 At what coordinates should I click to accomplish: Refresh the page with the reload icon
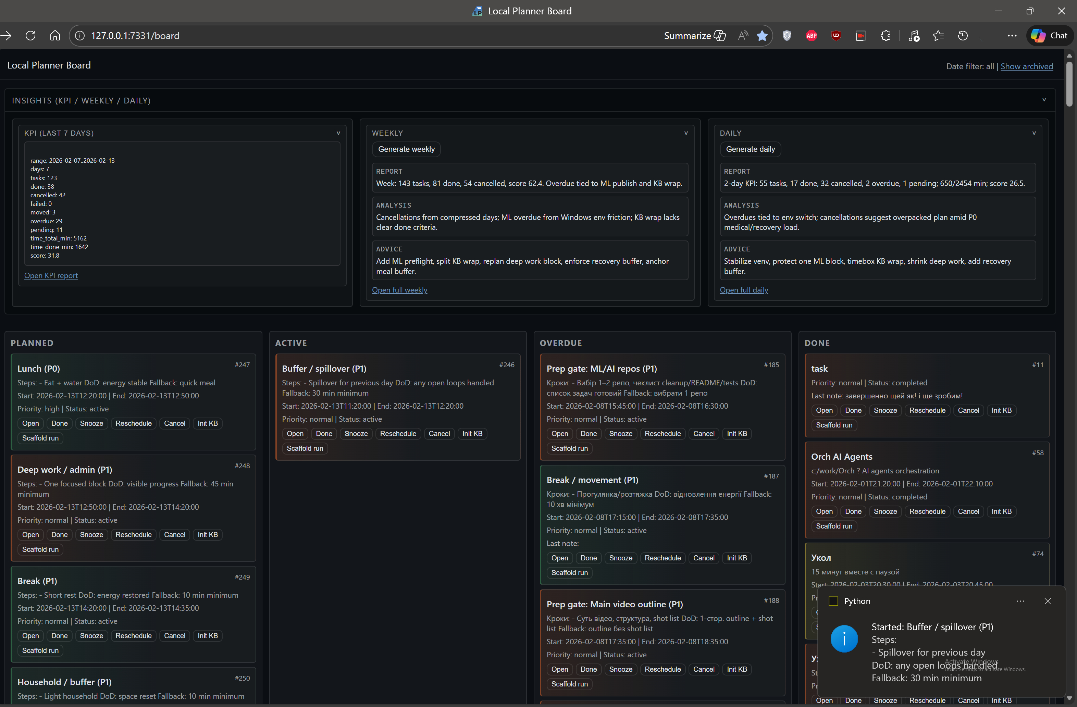click(x=30, y=36)
